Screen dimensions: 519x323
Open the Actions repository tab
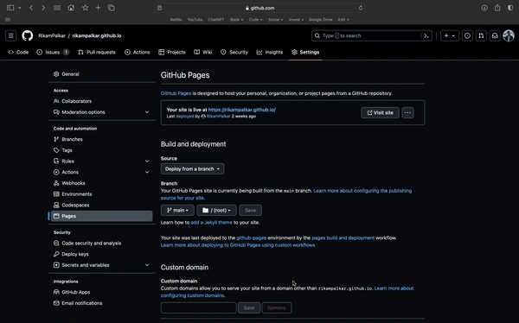[x=137, y=52]
